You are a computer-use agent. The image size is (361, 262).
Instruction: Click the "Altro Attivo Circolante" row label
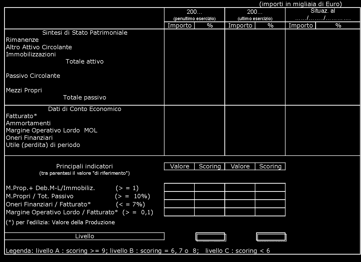39,47
